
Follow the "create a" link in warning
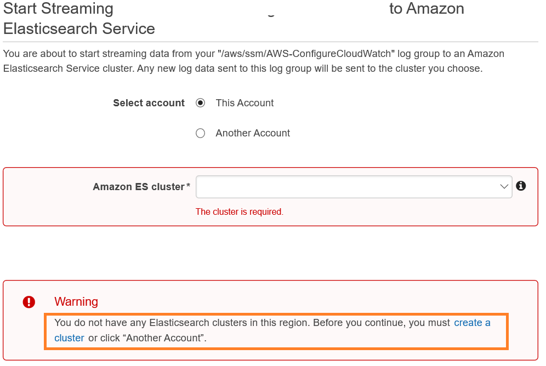click(472, 323)
